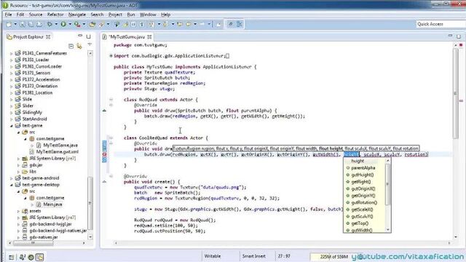This screenshot has width=466, height=262.
Task: Click the green Run button in toolbar
Action: (x=63, y=24)
